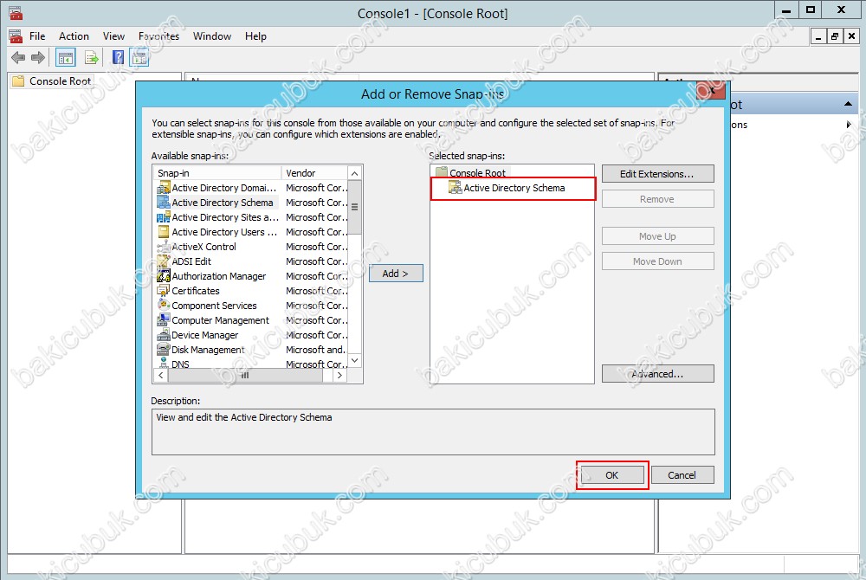Click the Remove button
The height and width of the screenshot is (580, 866).
tap(658, 199)
